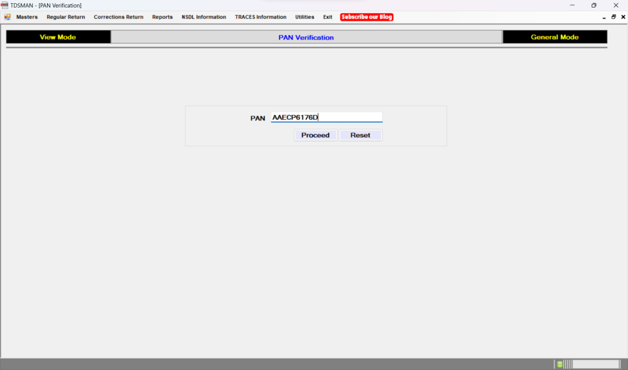Open the NSDL Information menu
The height and width of the screenshot is (370, 628).
click(x=204, y=17)
